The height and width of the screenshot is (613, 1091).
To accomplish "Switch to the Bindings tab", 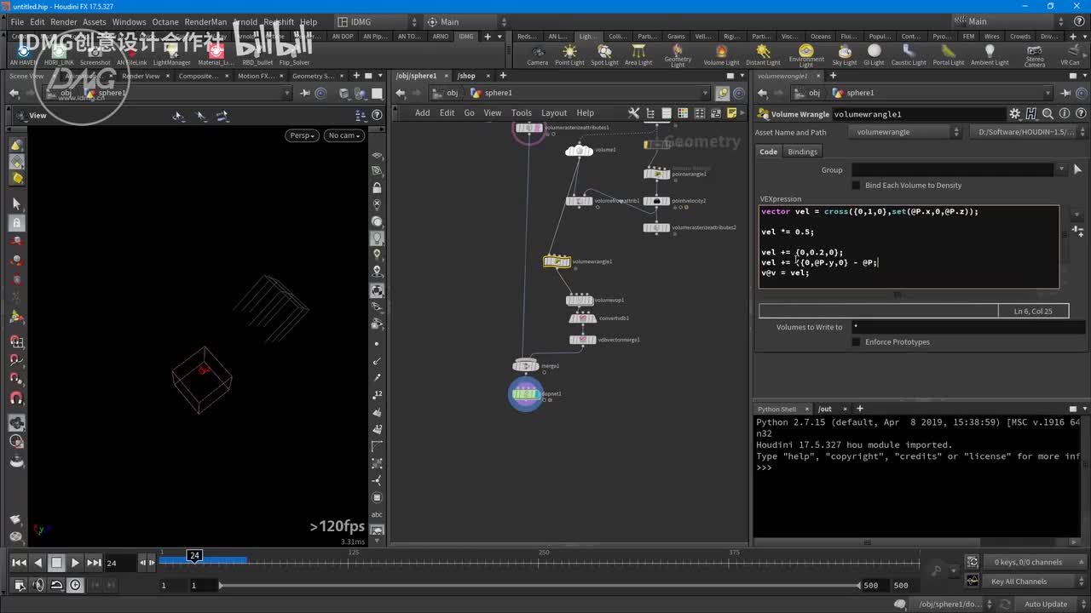I will [x=802, y=152].
